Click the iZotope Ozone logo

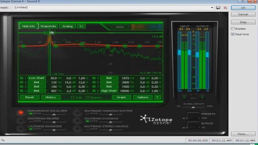click(156, 120)
